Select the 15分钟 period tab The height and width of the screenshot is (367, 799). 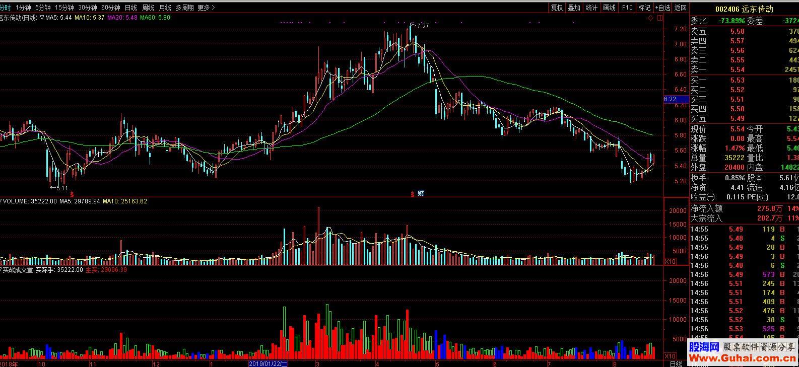click(64, 8)
